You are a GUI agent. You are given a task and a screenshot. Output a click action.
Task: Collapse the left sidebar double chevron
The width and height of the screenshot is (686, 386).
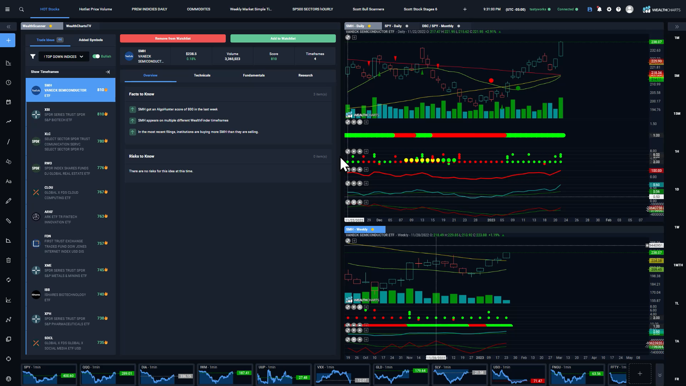pyautogui.click(x=9, y=27)
